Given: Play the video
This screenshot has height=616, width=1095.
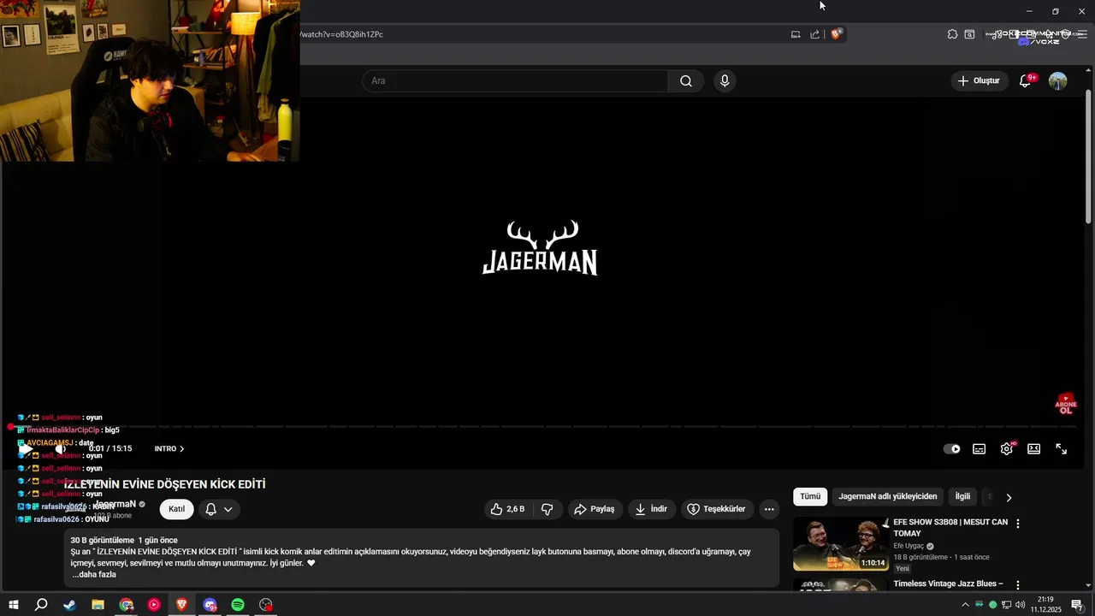Looking at the screenshot, I should 26,448.
